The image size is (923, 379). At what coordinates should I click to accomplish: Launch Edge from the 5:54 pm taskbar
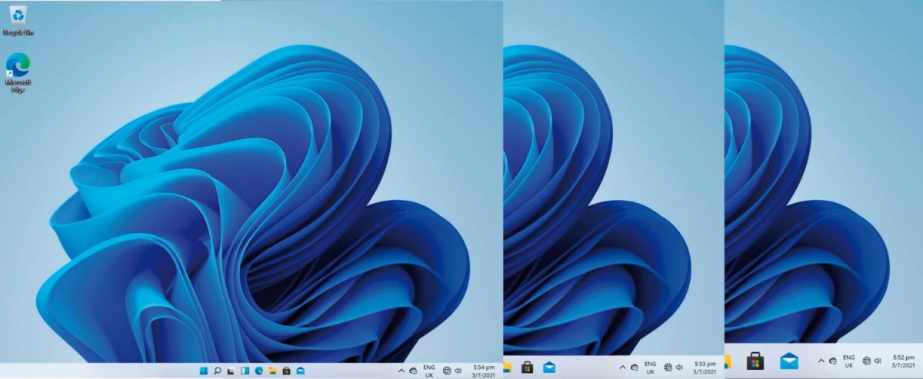pyautogui.click(x=258, y=371)
